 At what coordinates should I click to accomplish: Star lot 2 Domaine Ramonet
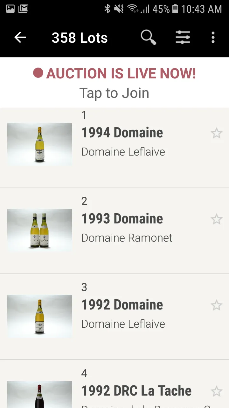[217, 219]
